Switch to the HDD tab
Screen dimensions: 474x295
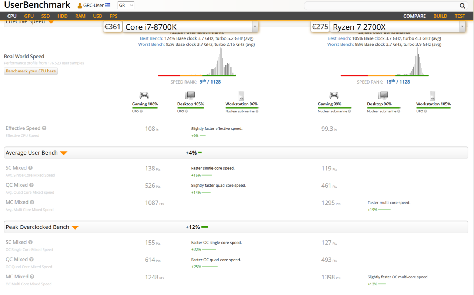[x=63, y=16]
